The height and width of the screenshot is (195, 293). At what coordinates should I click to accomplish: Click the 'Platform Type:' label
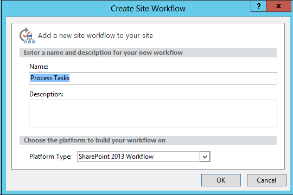[x=50, y=157]
